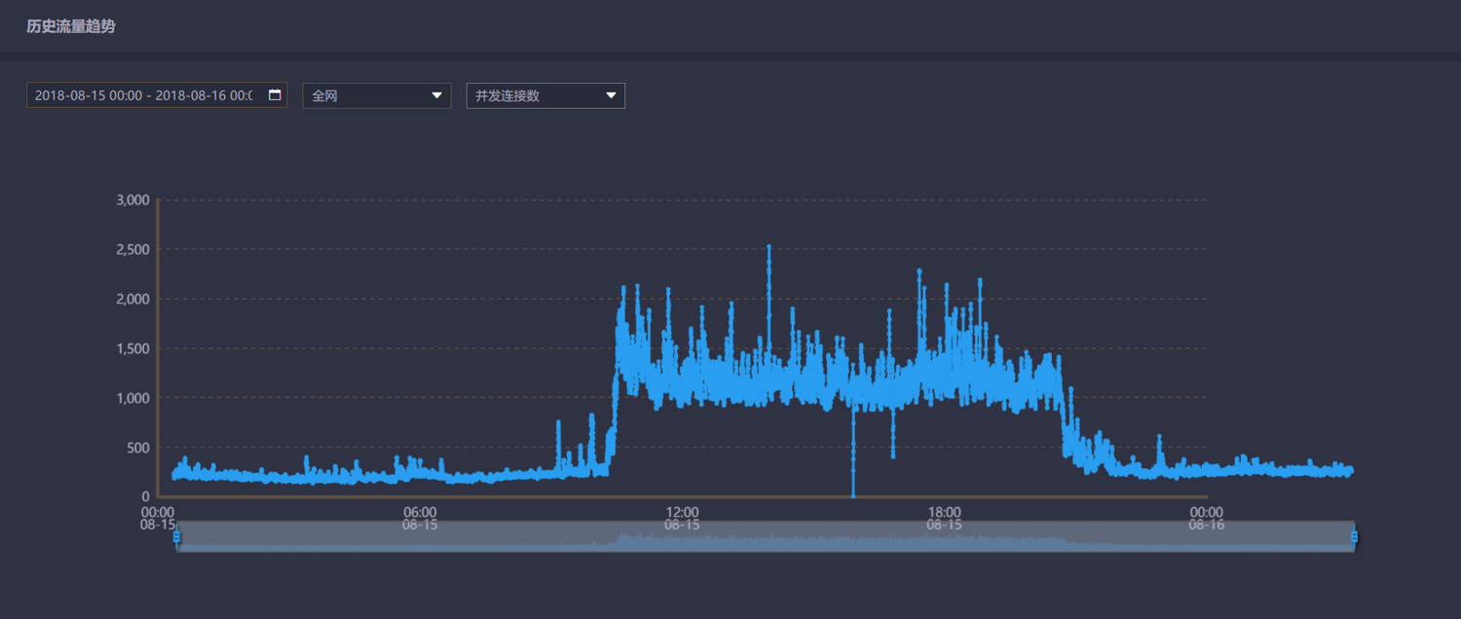Click the arrow beside 并发连接数

pos(612,95)
